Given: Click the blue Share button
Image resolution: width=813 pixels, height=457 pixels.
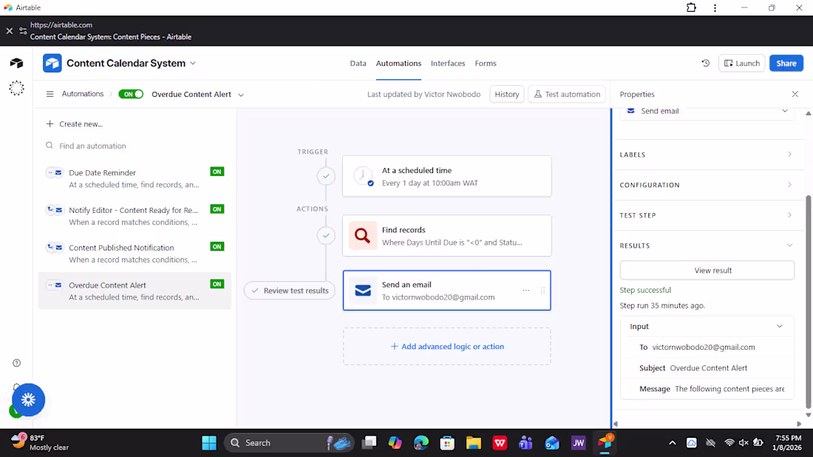Looking at the screenshot, I should (786, 64).
